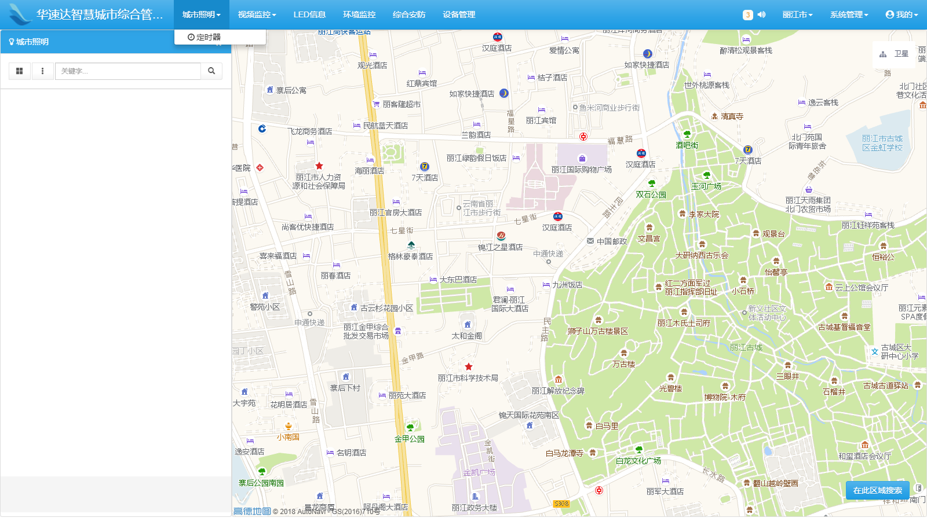927x521 pixels.
Task: Select the 丽江解放纪念碑 monument icon
Action: click(x=559, y=379)
